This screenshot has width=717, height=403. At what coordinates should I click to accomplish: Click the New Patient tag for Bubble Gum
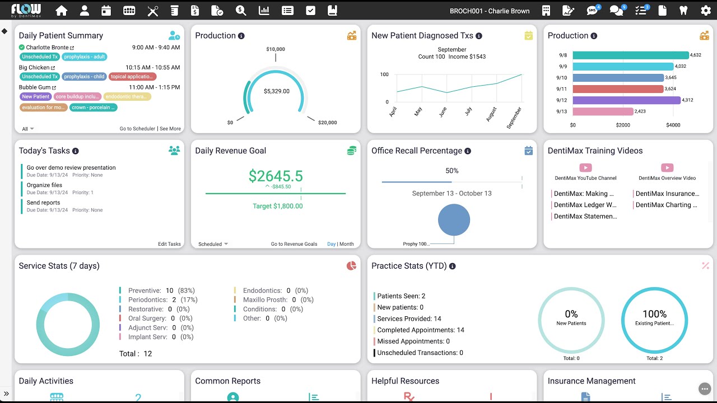(x=36, y=97)
